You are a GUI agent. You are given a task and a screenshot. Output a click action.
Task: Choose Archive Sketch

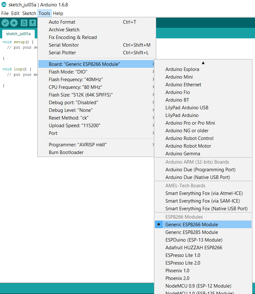(97, 30)
